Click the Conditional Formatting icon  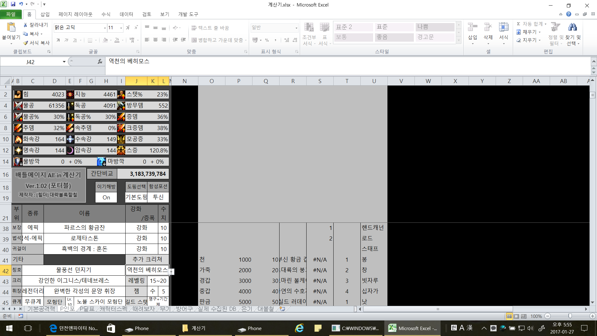click(309, 27)
